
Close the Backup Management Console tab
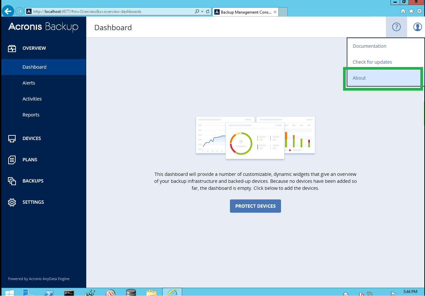pyautogui.click(x=274, y=12)
